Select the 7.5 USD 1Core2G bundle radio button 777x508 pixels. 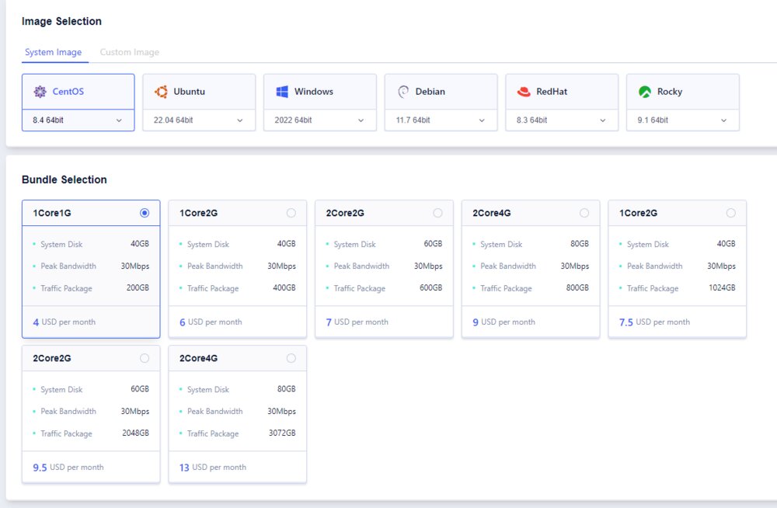731,213
